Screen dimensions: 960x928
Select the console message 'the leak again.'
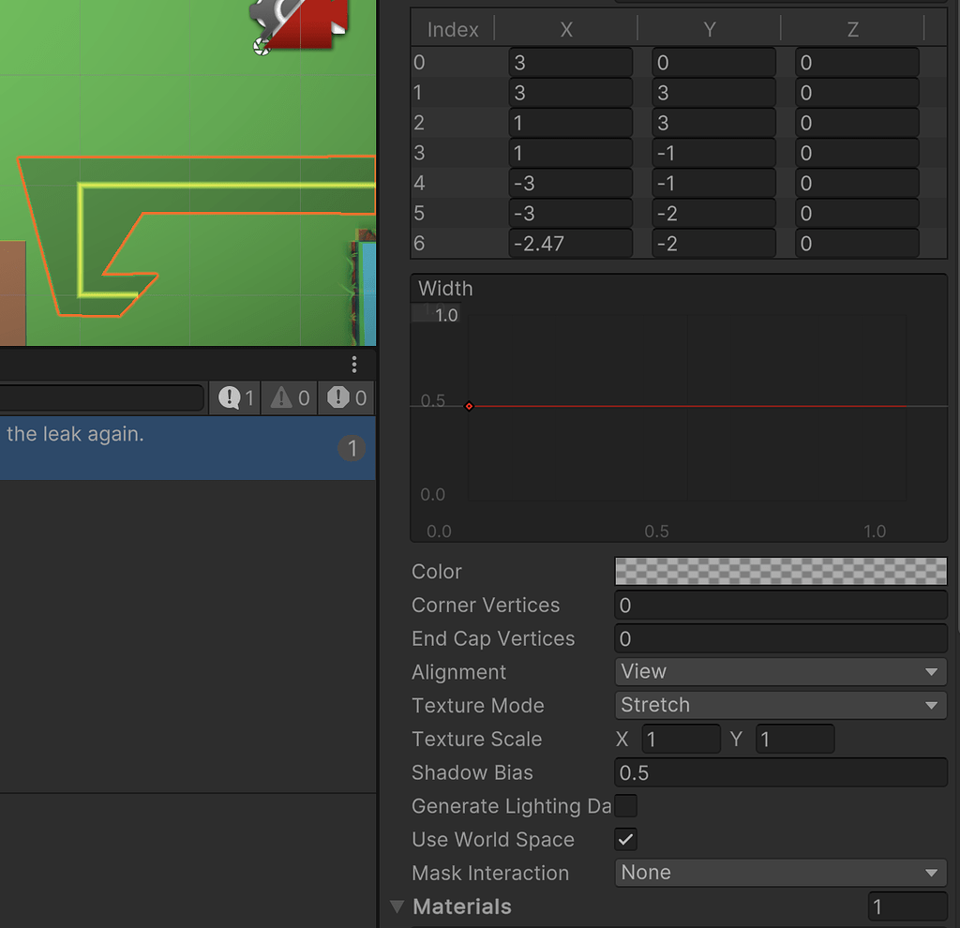(x=141, y=441)
